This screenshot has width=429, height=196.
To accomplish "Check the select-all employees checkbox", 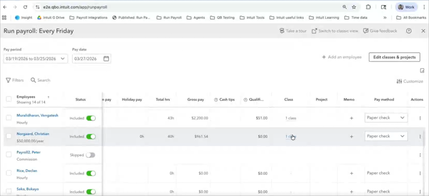I will pos(9,99).
